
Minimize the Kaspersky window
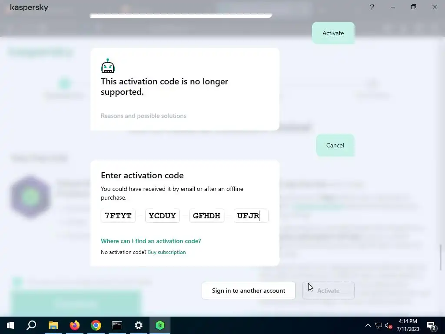click(x=393, y=7)
